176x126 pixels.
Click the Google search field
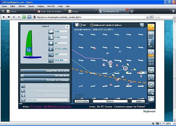[163, 17]
